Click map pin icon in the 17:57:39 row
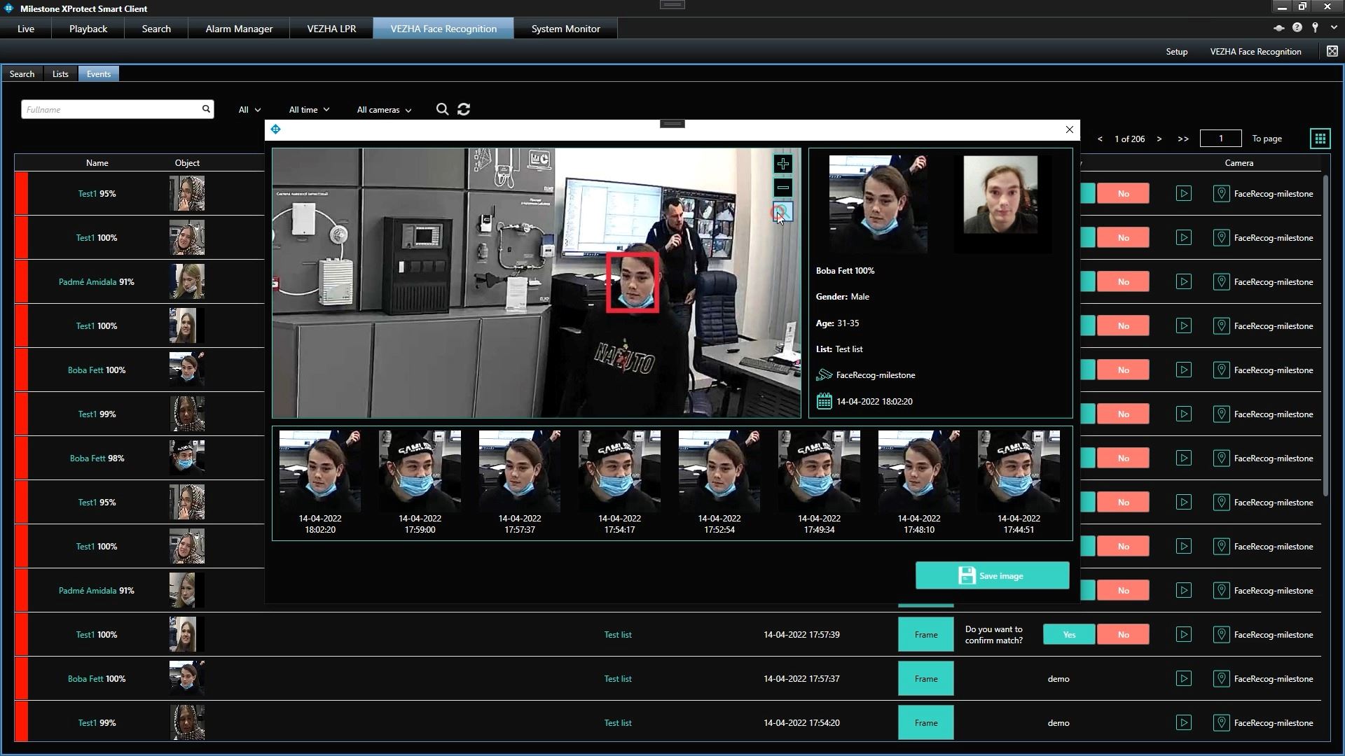 click(x=1221, y=635)
